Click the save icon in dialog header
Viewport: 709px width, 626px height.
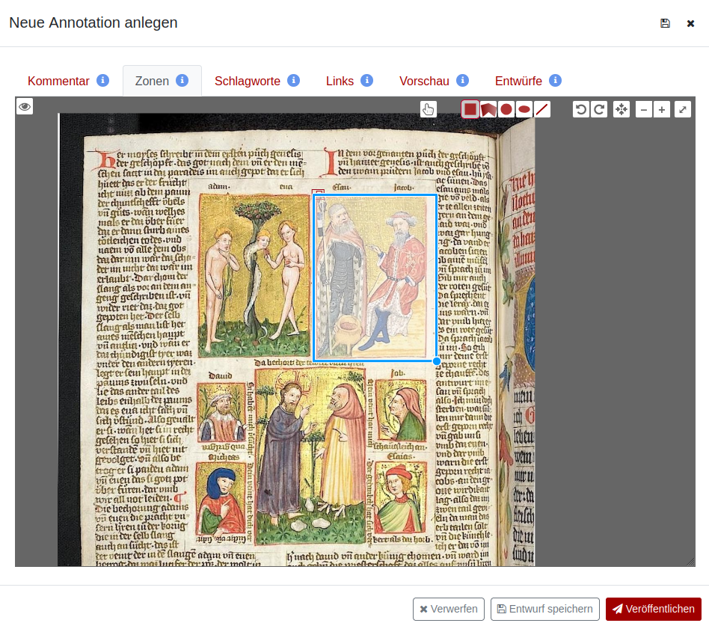coord(665,23)
